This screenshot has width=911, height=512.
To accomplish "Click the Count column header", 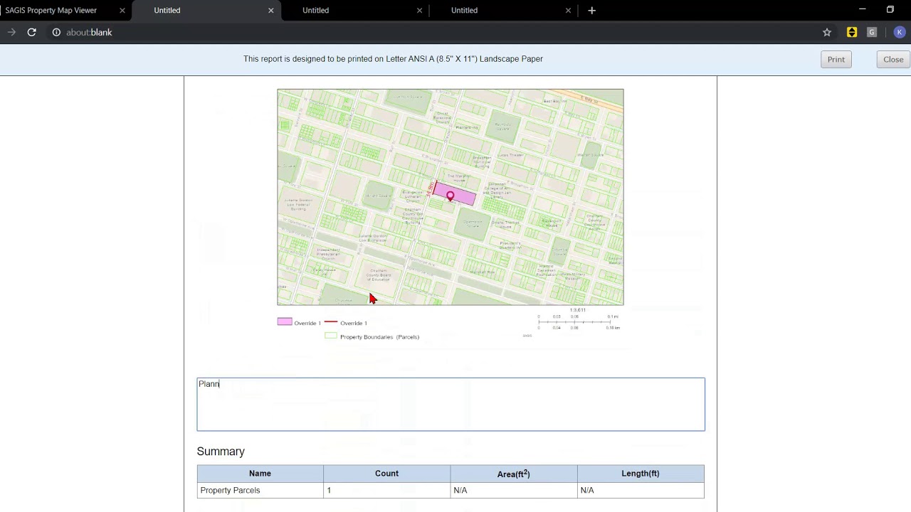I will pyautogui.click(x=386, y=474).
